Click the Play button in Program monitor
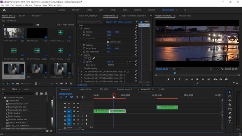Screen dimensions: 242x136 (197, 79)
